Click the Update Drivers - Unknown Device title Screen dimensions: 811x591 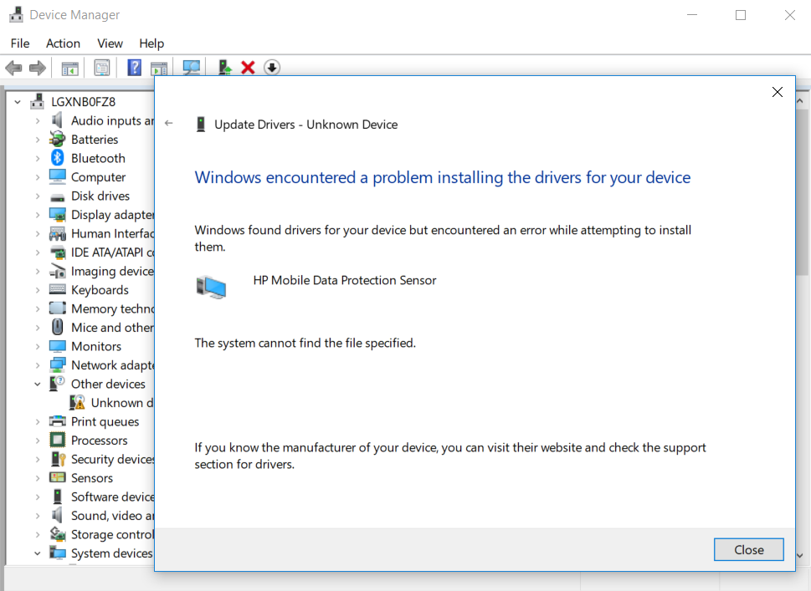(x=306, y=125)
